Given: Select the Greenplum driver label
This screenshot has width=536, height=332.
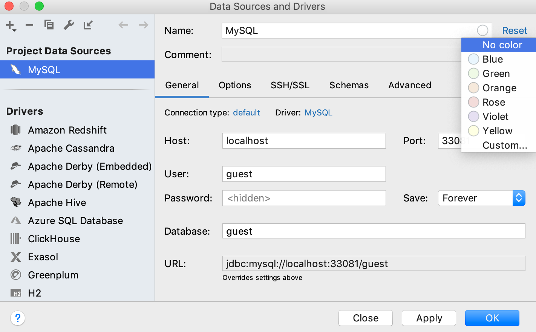Looking at the screenshot, I should coord(53,275).
